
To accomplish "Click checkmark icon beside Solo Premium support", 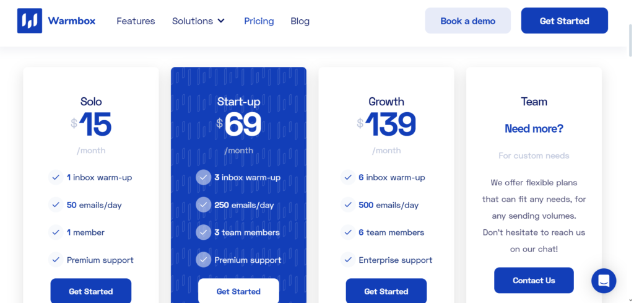I will pyautogui.click(x=56, y=260).
